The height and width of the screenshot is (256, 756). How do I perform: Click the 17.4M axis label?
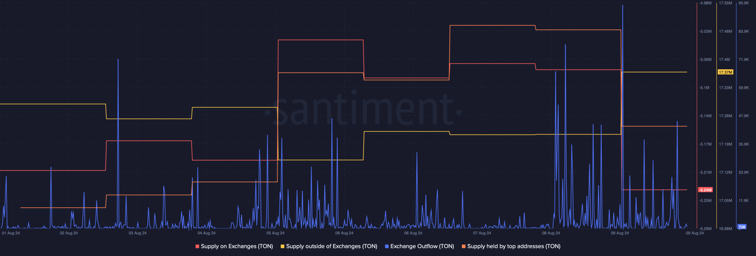(724, 59)
